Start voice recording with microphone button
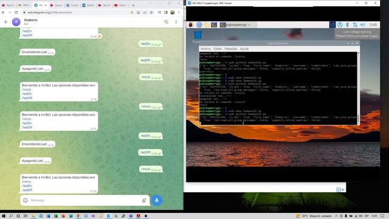The height and width of the screenshot is (219, 389). pyautogui.click(x=157, y=200)
